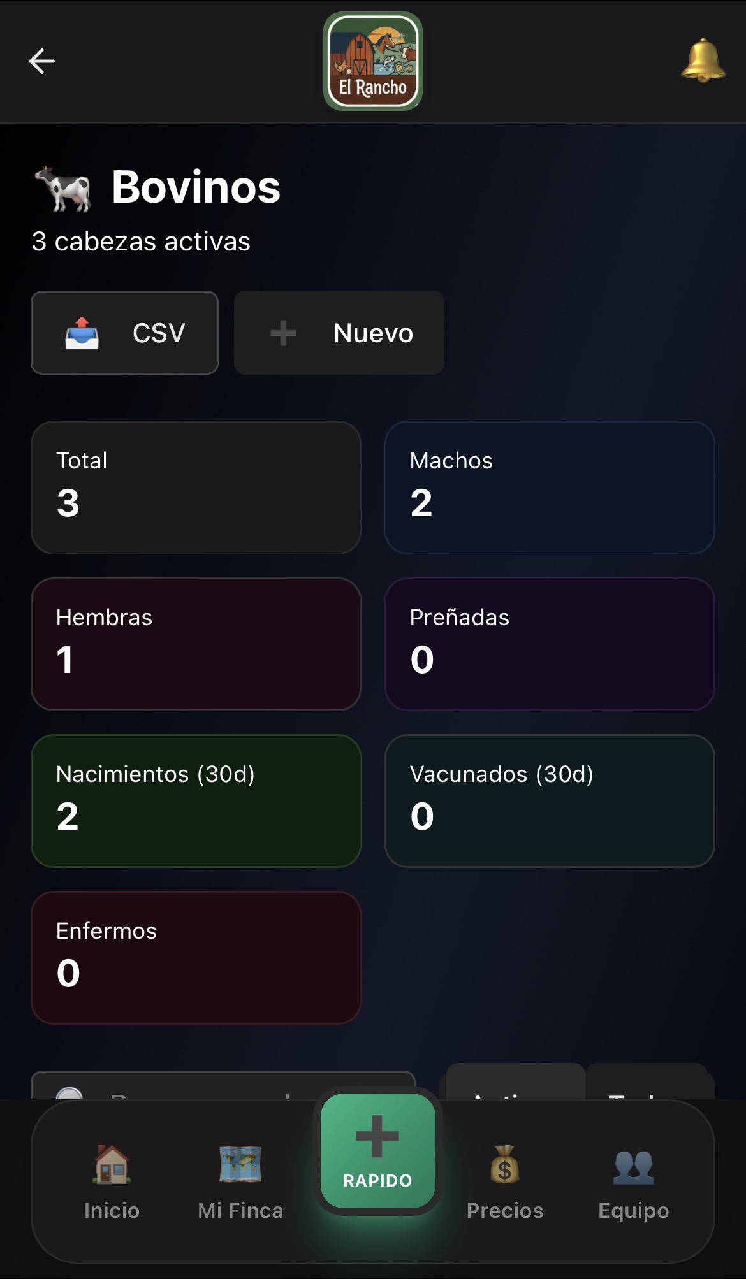Add a new bovine with Nuevo
Screen dimensions: 746x1279
pyautogui.click(x=339, y=333)
